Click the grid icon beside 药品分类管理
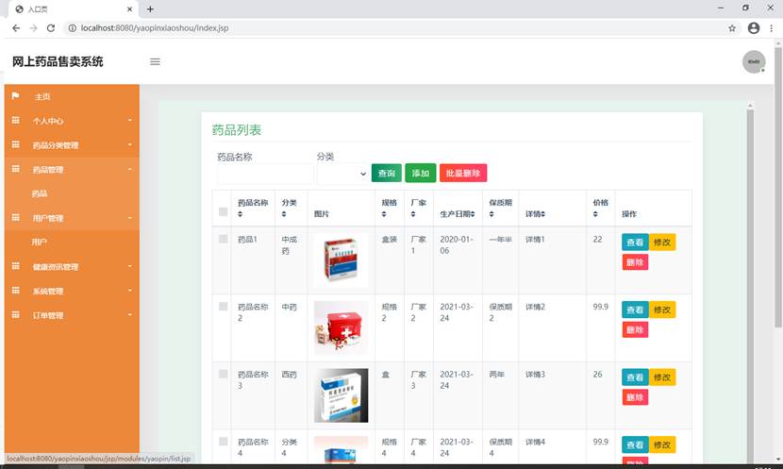Screen dimensions: 783x469 [x=15, y=144]
